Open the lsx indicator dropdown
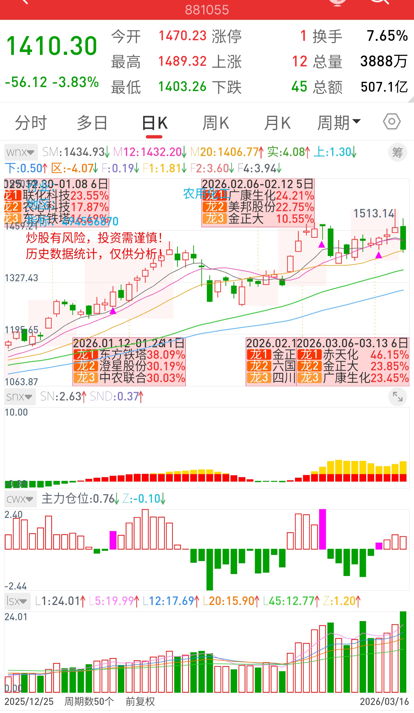The image size is (414, 713). (17, 601)
